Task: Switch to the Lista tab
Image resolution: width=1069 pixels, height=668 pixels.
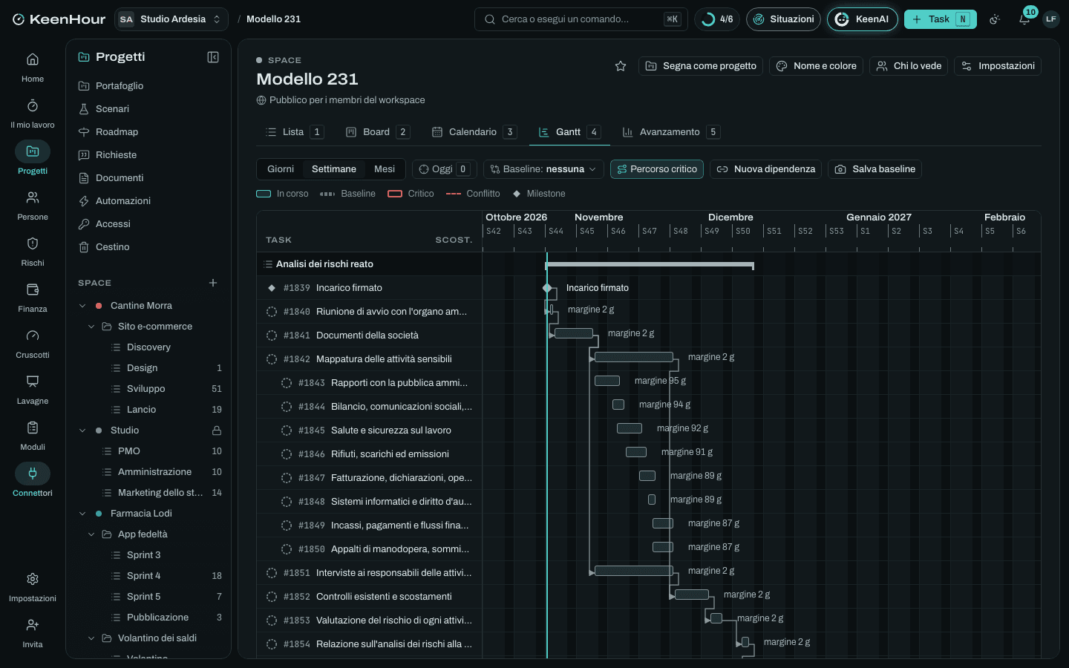Action: (x=294, y=132)
